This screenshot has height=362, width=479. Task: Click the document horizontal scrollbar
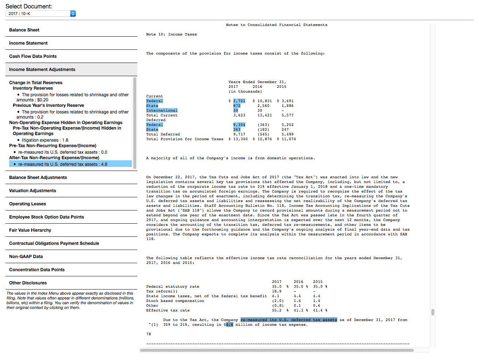[x=277, y=350]
